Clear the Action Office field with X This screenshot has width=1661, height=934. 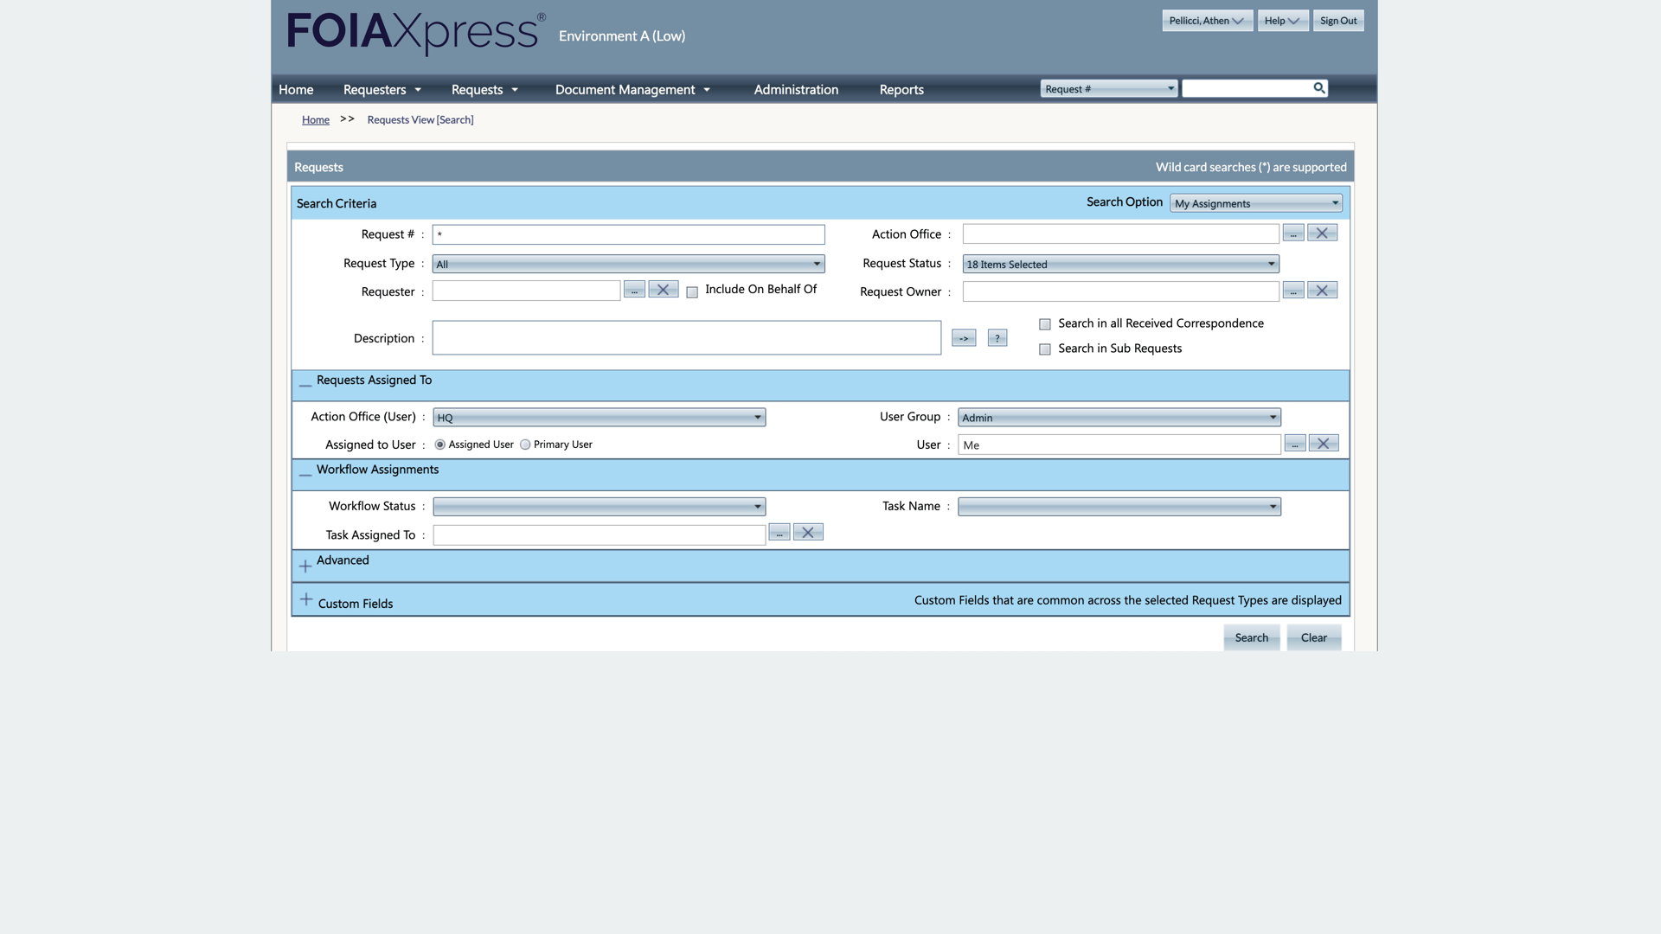click(1322, 233)
